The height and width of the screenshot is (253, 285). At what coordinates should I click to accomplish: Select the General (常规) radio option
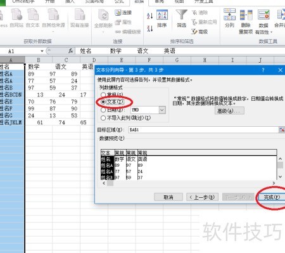103,94
